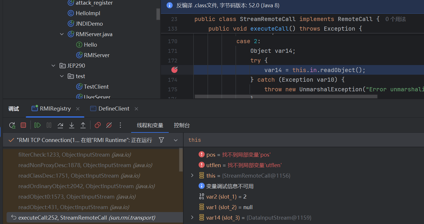Screen dimensions: 424x224
Task: Step into the method call
Action: 72,125
